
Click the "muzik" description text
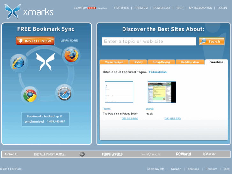(149, 114)
